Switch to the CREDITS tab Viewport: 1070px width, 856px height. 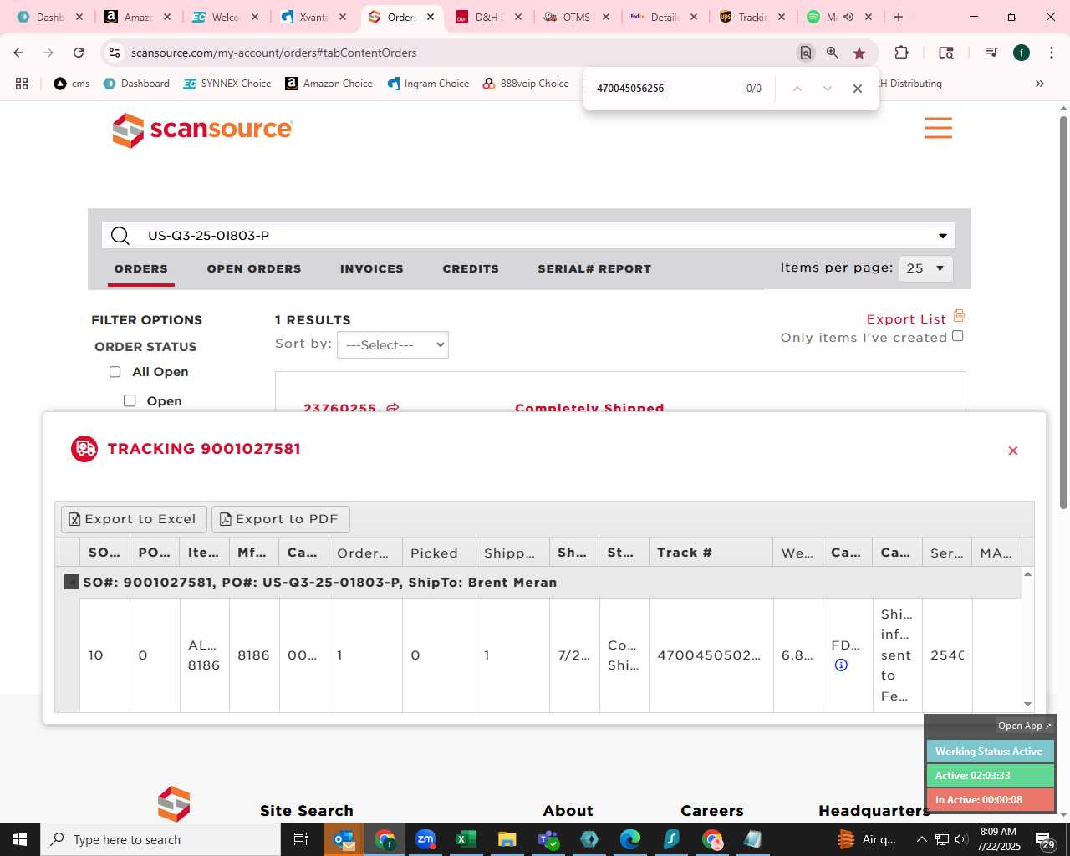point(471,269)
